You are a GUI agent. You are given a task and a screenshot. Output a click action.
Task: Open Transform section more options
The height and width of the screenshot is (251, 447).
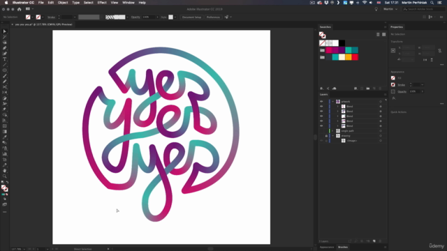[441, 65]
